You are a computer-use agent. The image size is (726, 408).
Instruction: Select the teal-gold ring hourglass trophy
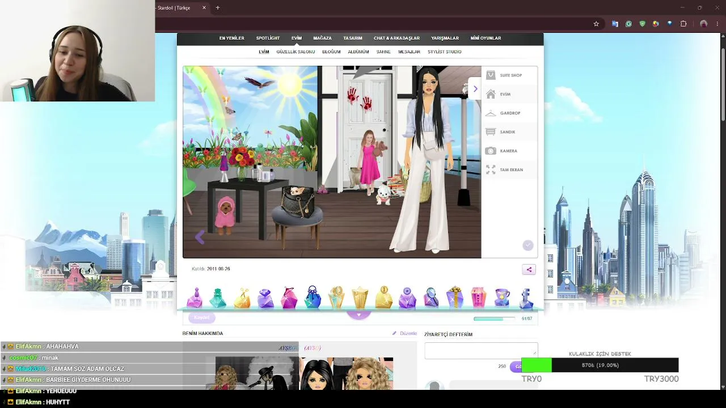tap(336, 297)
